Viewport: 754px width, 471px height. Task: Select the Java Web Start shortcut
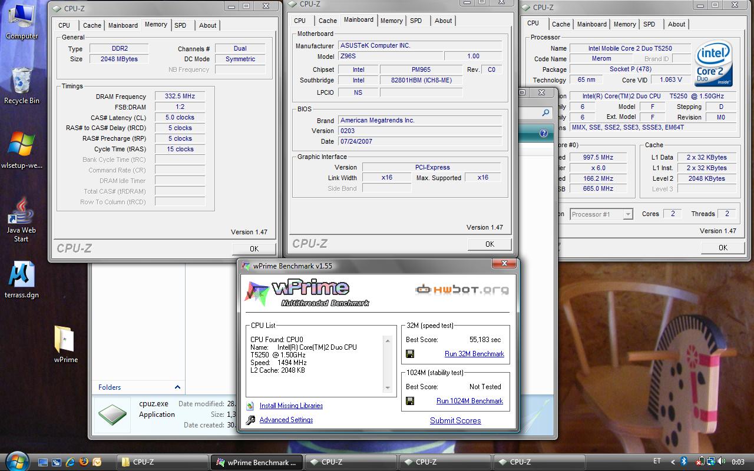(x=22, y=218)
